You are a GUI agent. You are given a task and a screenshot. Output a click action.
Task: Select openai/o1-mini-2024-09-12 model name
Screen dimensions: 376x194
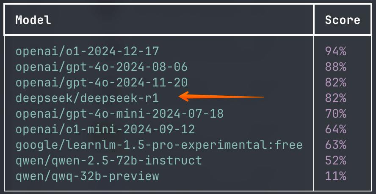point(105,129)
